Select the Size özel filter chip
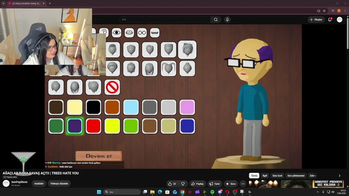 click(x=277, y=176)
